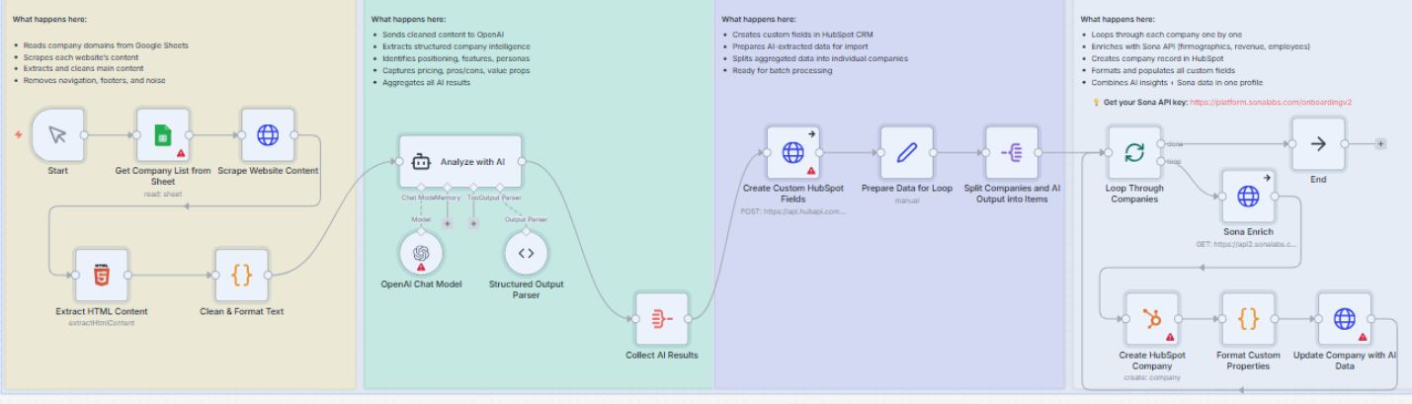Open the Clean & Format Text node
1412x404 pixels.
241,276
